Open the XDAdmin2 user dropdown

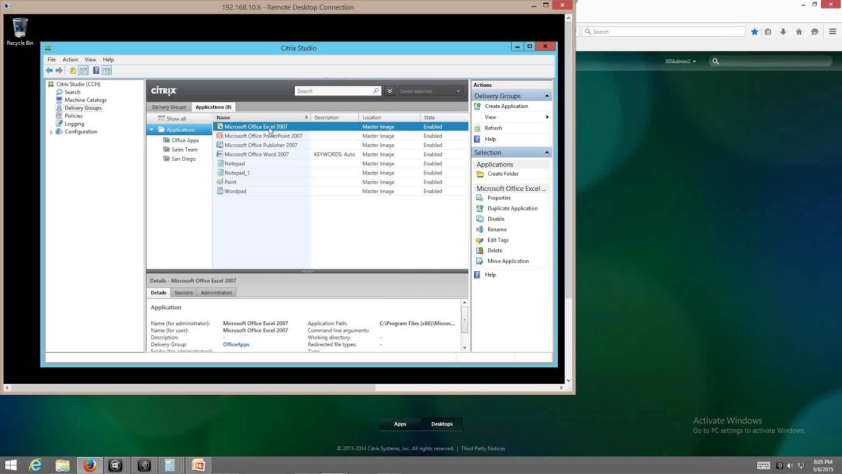680,61
